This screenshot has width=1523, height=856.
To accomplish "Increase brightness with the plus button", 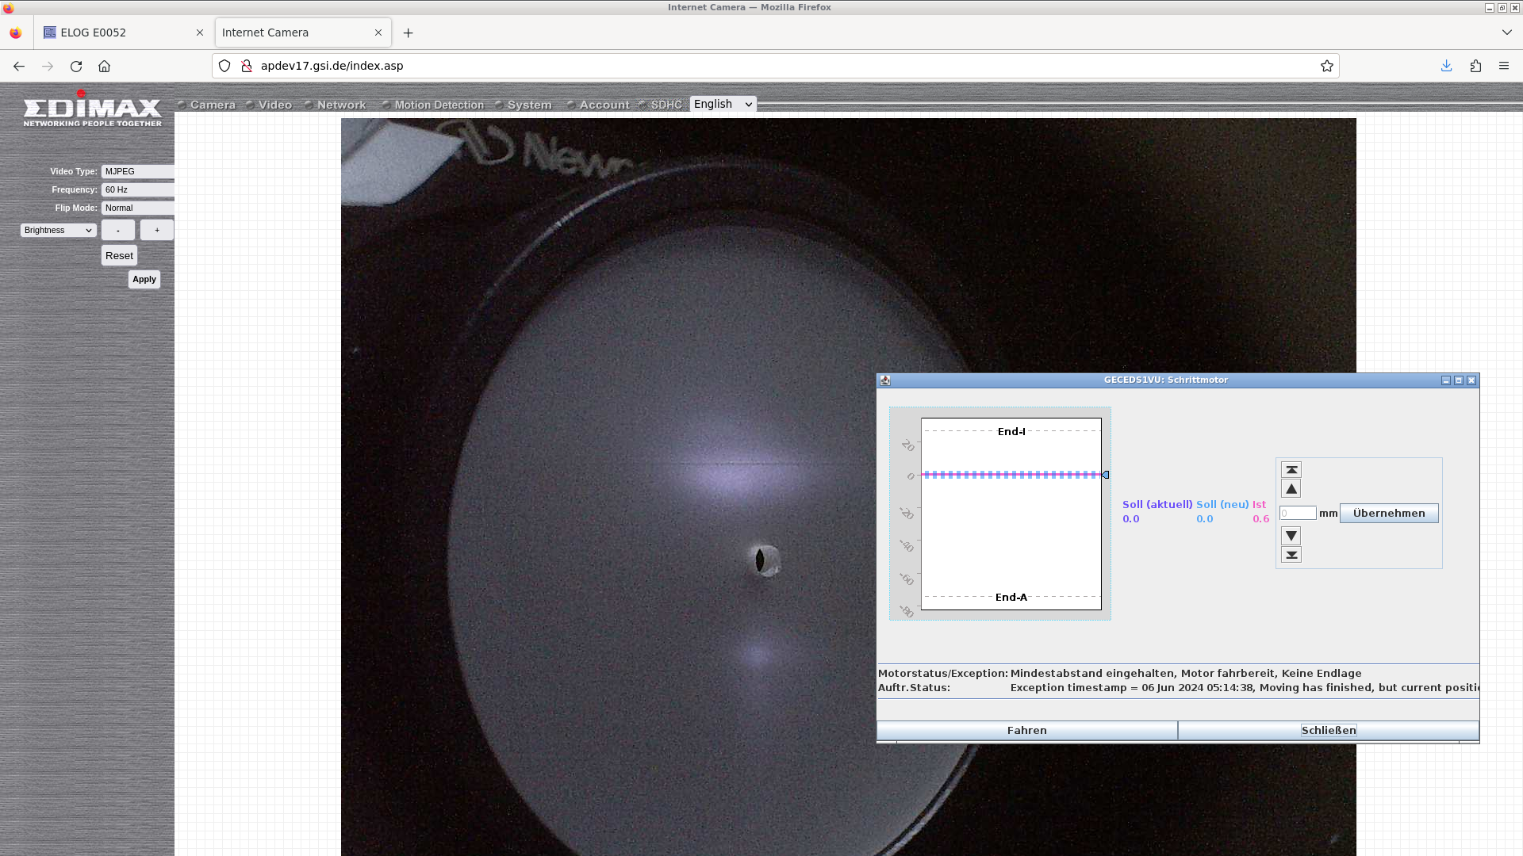I will (x=157, y=230).
